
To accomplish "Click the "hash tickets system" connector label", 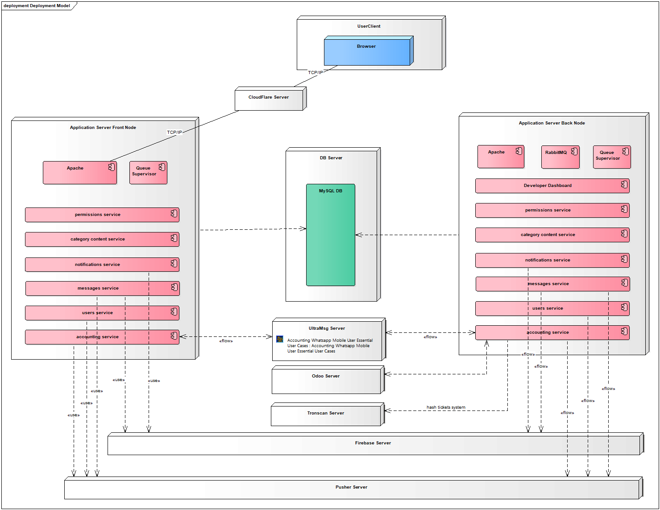I will point(446,407).
